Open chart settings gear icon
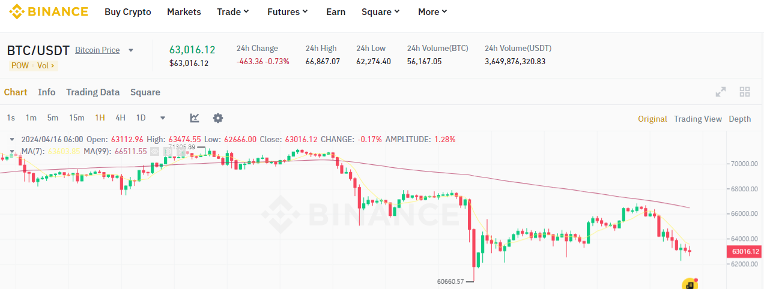Viewport: 764px width, 289px height. pos(218,118)
